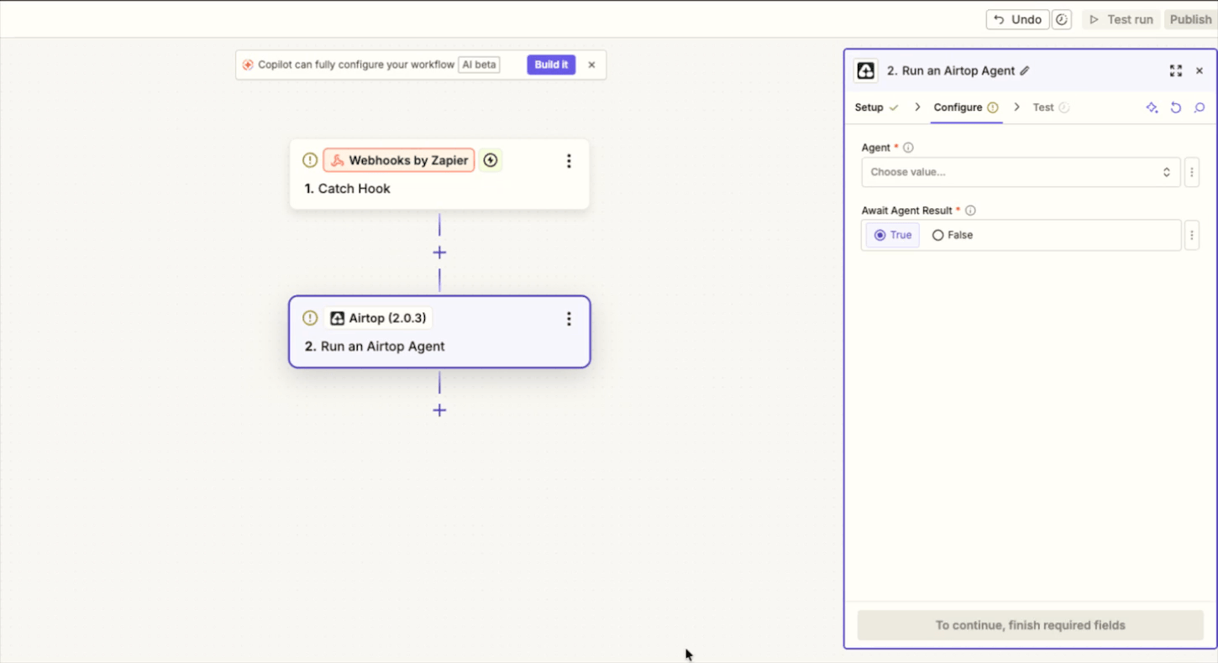Start a Test run

tap(1121, 19)
